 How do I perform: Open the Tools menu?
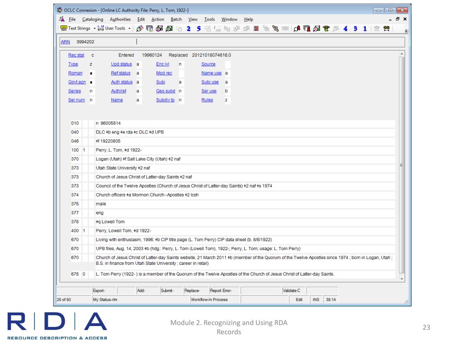click(x=209, y=19)
